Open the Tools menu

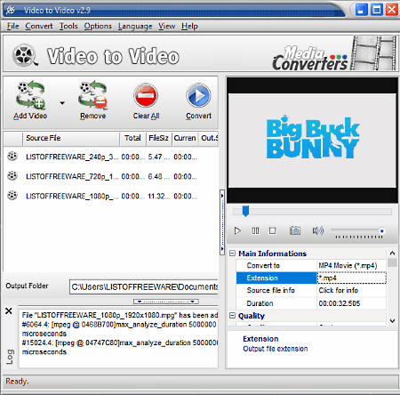[x=68, y=26]
